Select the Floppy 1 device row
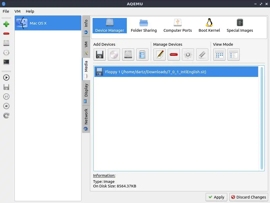 click(x=176, y=72)
